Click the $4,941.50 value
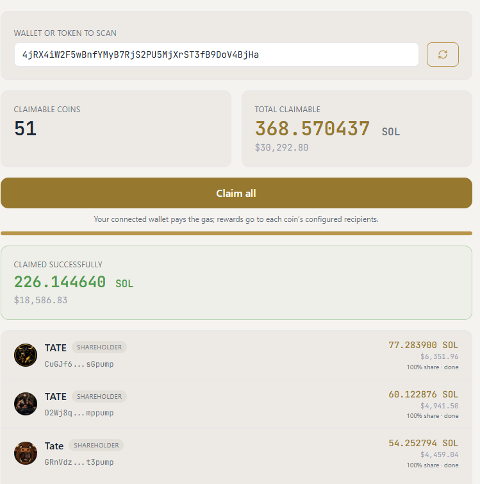 [x=439, y=406]
